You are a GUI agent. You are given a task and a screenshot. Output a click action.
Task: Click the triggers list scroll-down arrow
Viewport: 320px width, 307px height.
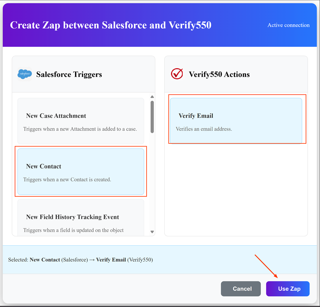click(152, 232)
